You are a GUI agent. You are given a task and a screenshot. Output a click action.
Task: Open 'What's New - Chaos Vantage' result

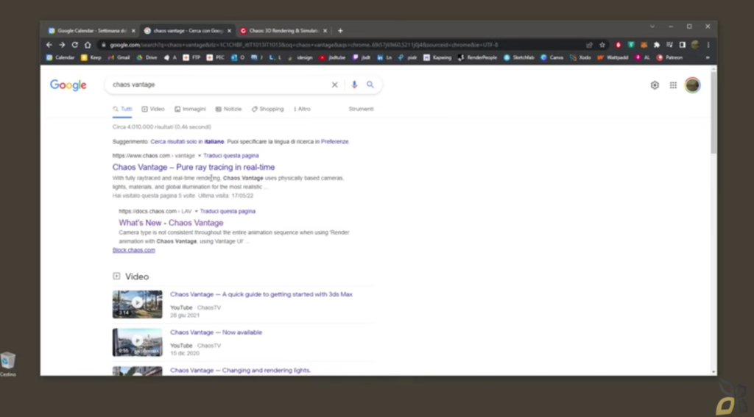pos(171,223)
